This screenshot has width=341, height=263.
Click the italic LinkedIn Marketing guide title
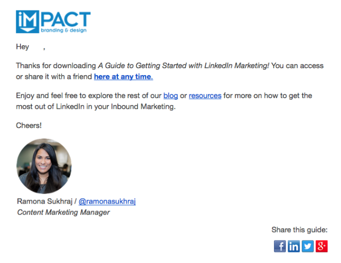183,66
